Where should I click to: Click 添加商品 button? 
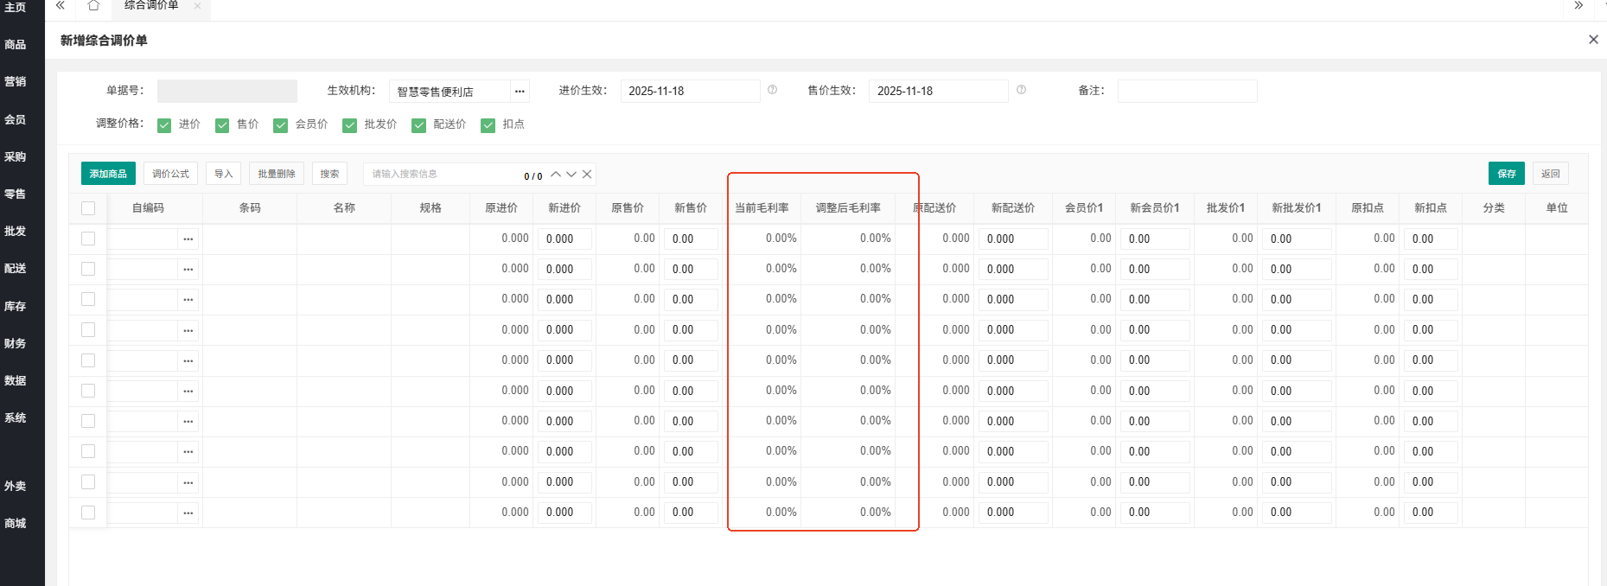coord(108,174)
